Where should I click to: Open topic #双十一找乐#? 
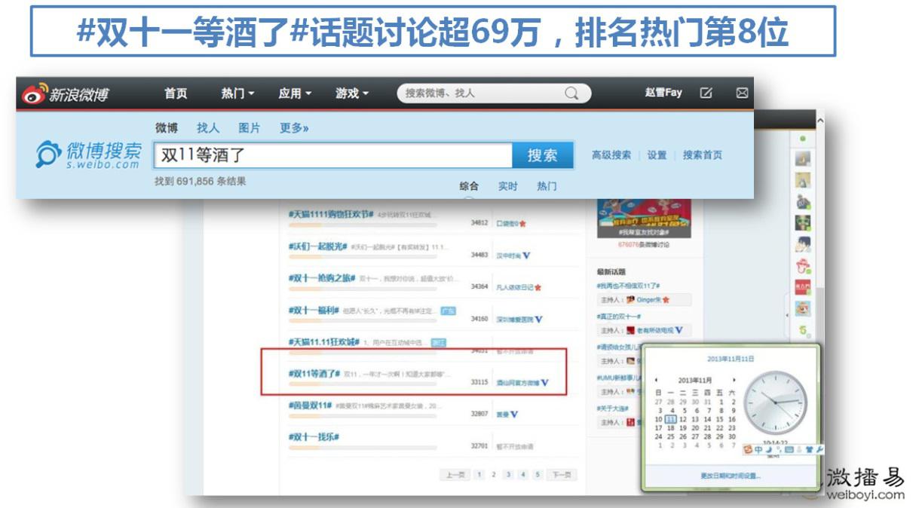click(313, 436)
